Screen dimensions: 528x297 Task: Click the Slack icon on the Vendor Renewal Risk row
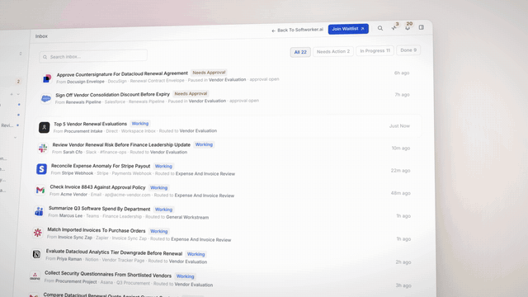coord(43,148)
